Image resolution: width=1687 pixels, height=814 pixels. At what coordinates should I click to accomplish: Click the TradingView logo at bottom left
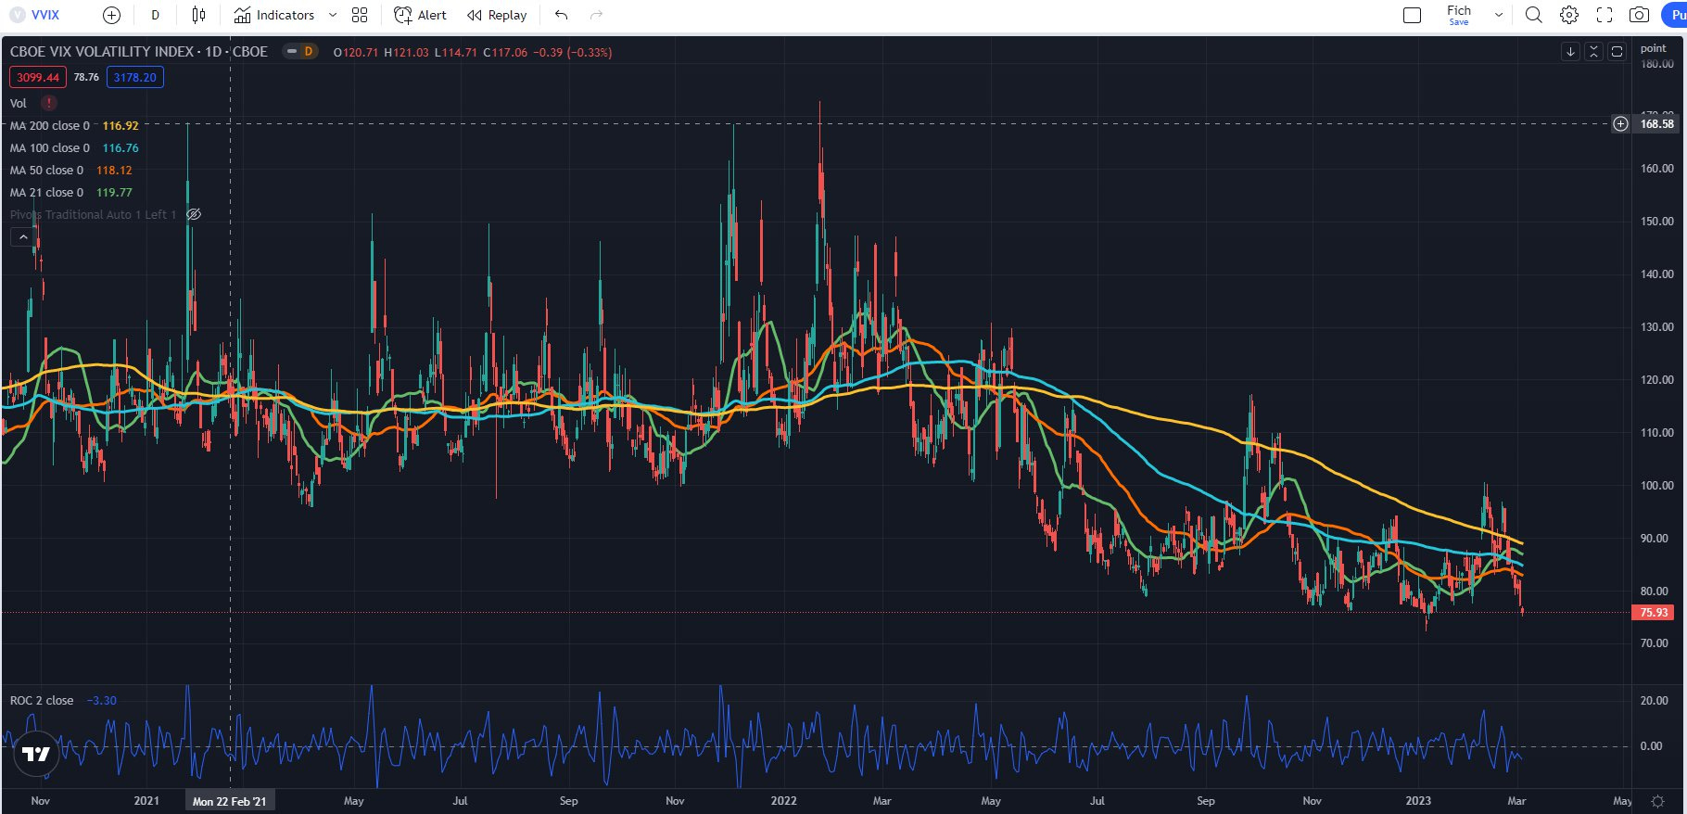click(36, 755)
